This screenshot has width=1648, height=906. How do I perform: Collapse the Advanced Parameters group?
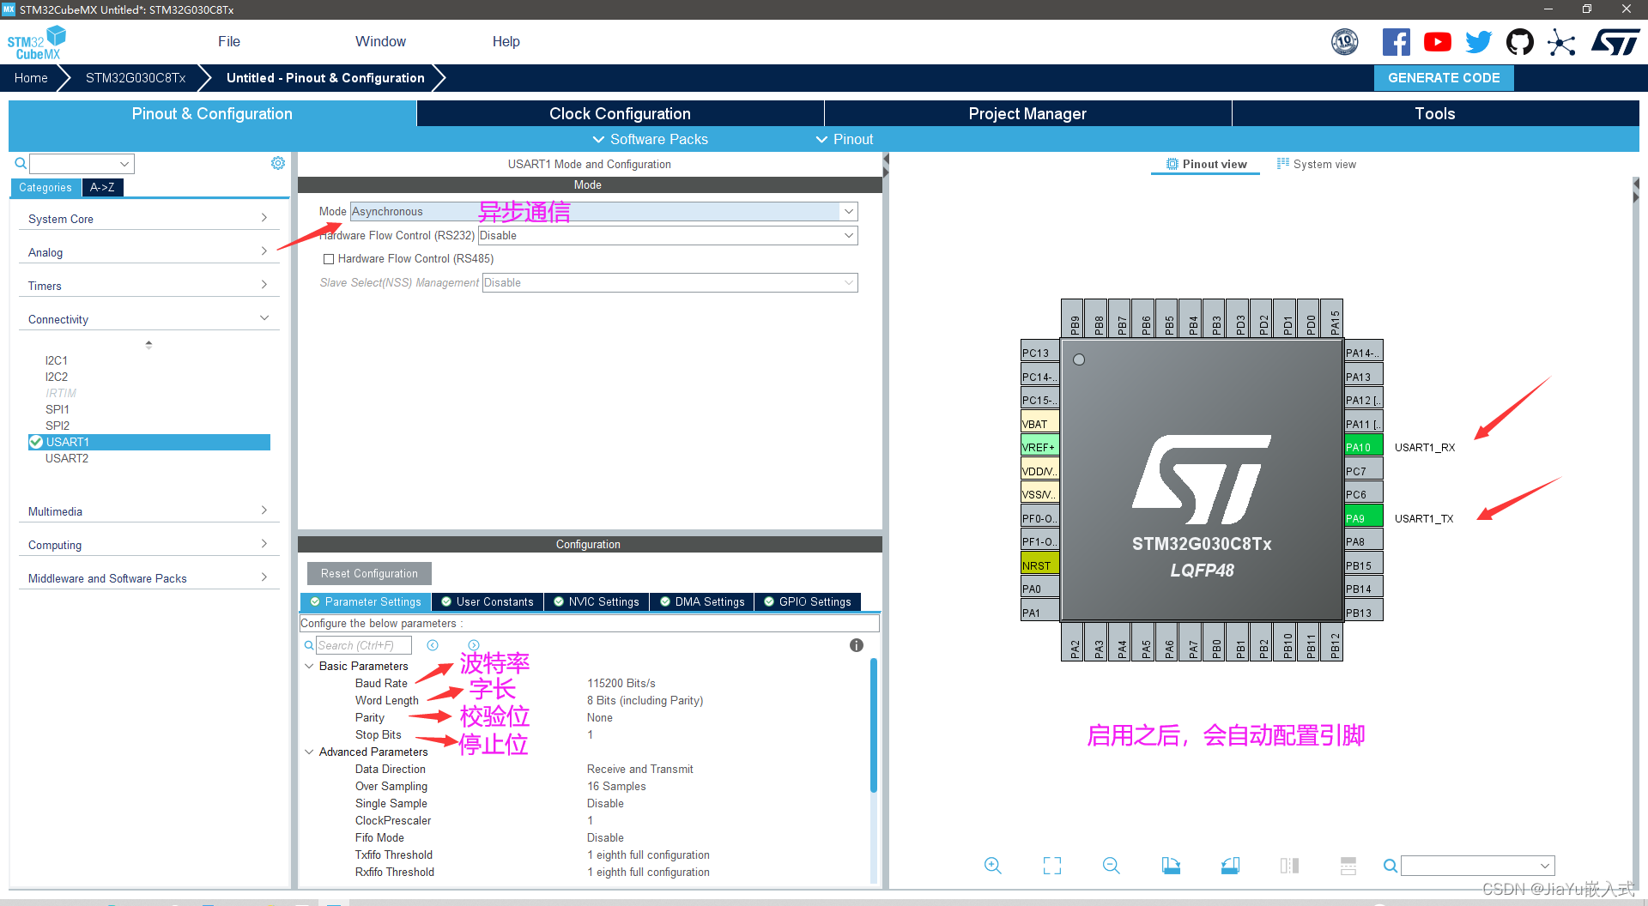click(309, 752)
